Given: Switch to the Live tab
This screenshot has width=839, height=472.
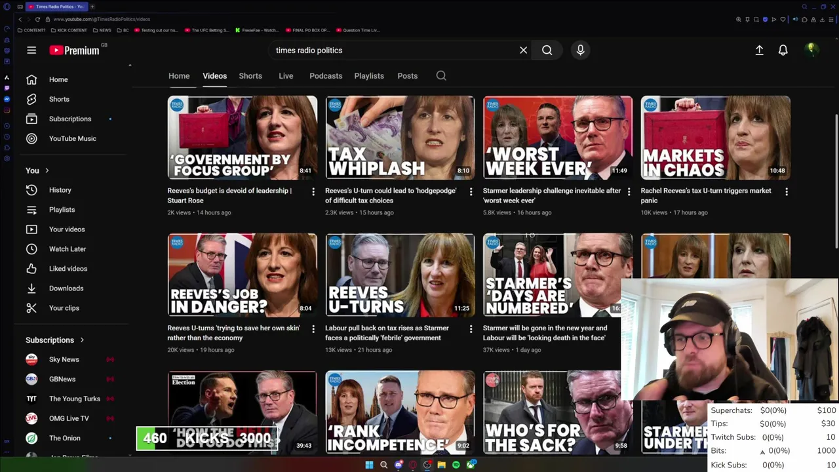Looking at the screenshot, I should 286,76.
